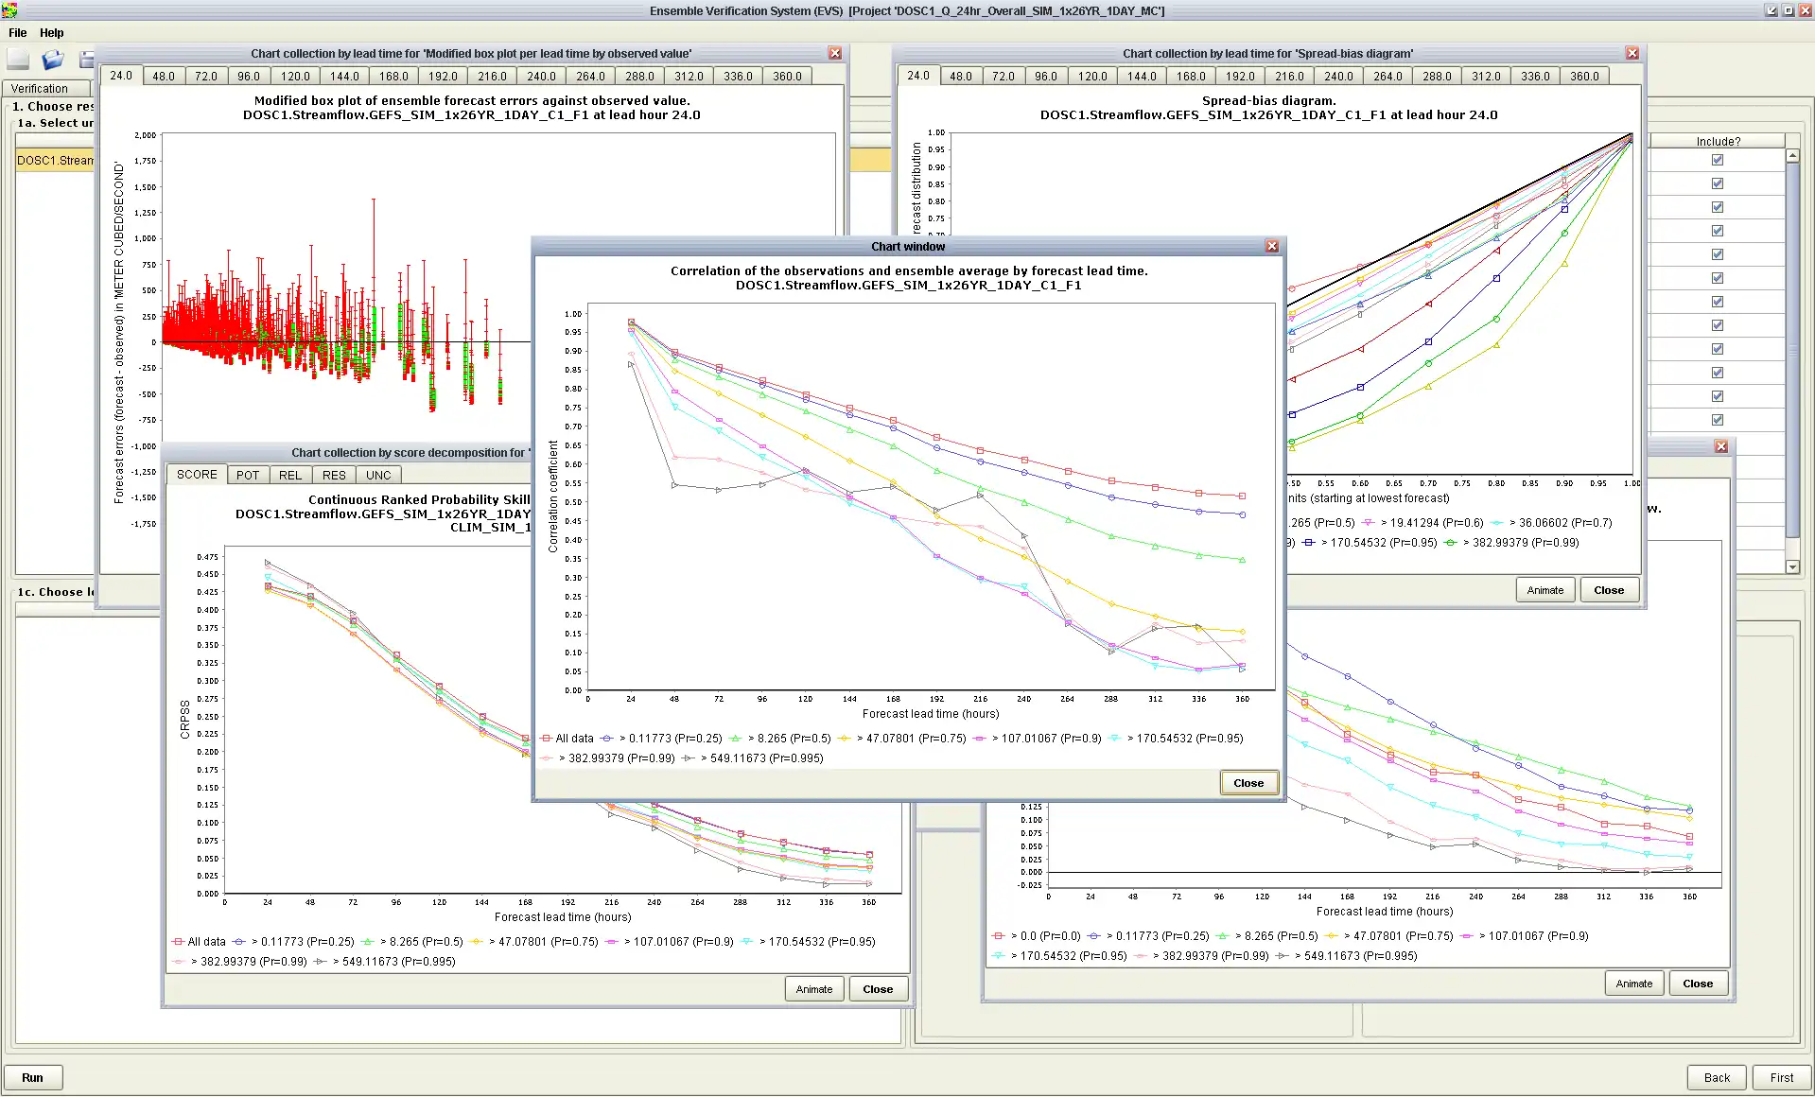
Task: Click the Save floppy disk toolbar icon
Action: 87,60
